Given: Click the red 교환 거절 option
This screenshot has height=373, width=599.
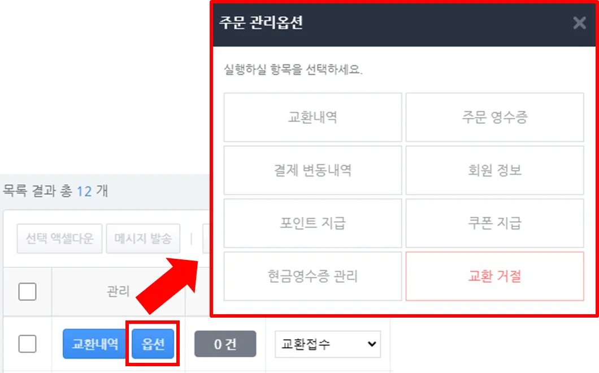Looking at the screenshot, I should click(494, 276).
